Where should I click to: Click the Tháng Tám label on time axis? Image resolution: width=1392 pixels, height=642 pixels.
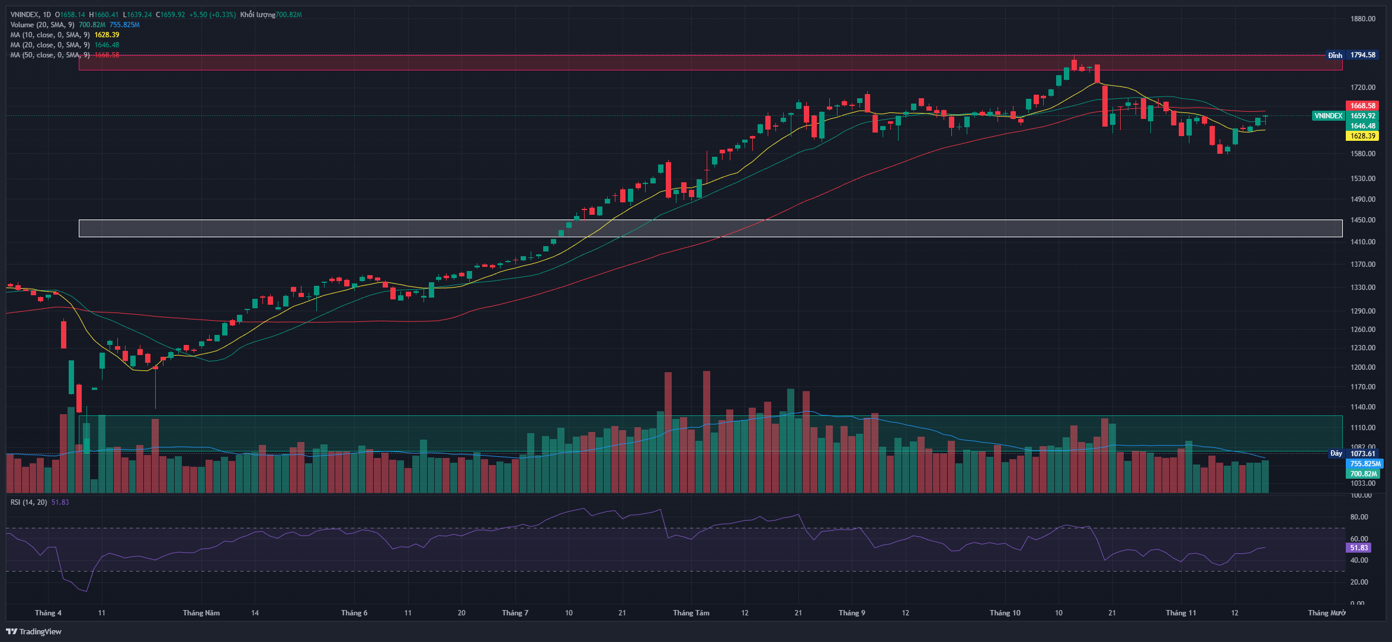point(691,613)
